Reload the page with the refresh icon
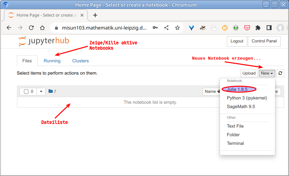The height and width of the screenshot is (176, 289). click(31, 28)
